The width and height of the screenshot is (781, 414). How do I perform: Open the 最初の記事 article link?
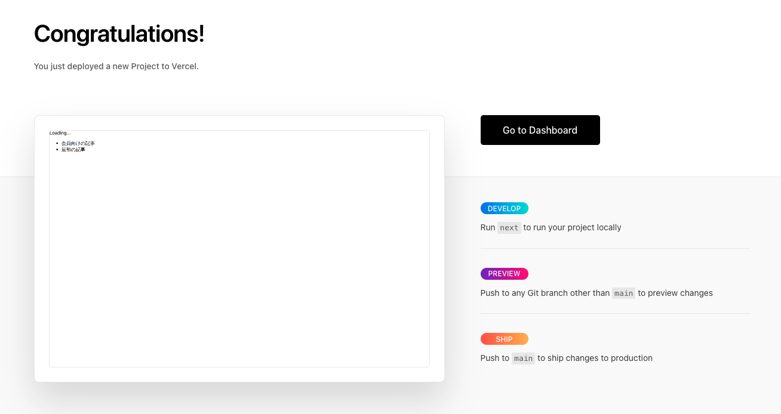pyautogui.click(x=73, y=150)
